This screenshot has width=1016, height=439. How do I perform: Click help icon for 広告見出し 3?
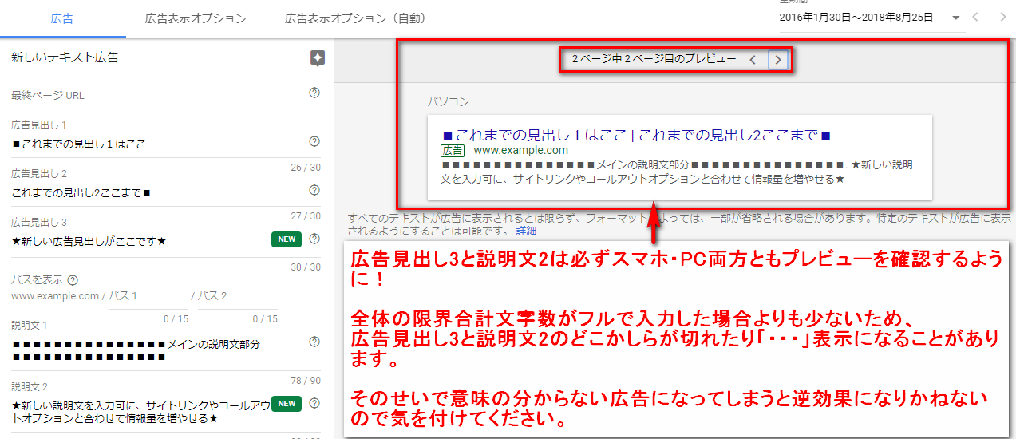pos(314,239)
